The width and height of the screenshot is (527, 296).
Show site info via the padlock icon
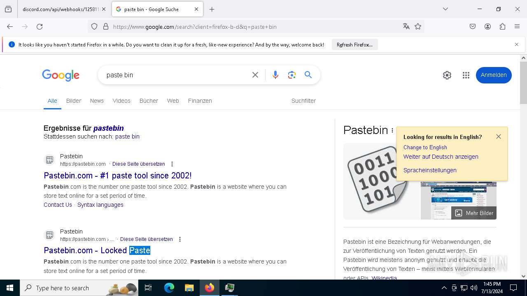(106, 27)
